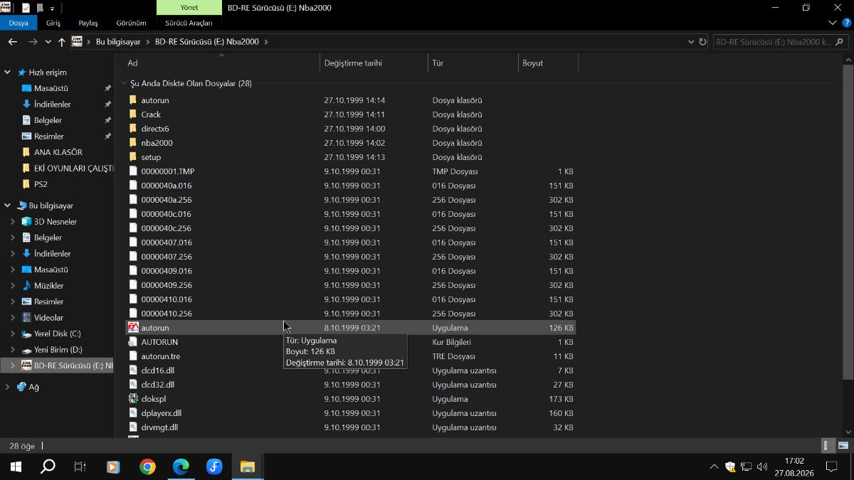Select Yeni Birim (D:) drive
This screenshot has height=480, width=854.
[58, 350]
